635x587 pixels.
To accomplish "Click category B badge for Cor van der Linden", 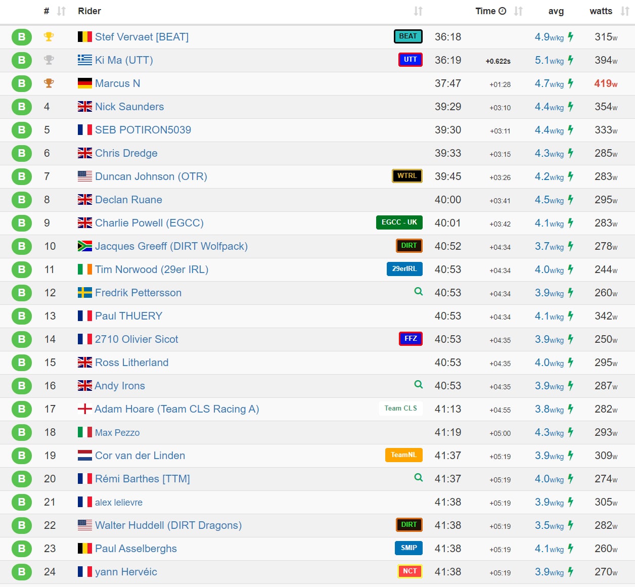I will pos(22,456).
